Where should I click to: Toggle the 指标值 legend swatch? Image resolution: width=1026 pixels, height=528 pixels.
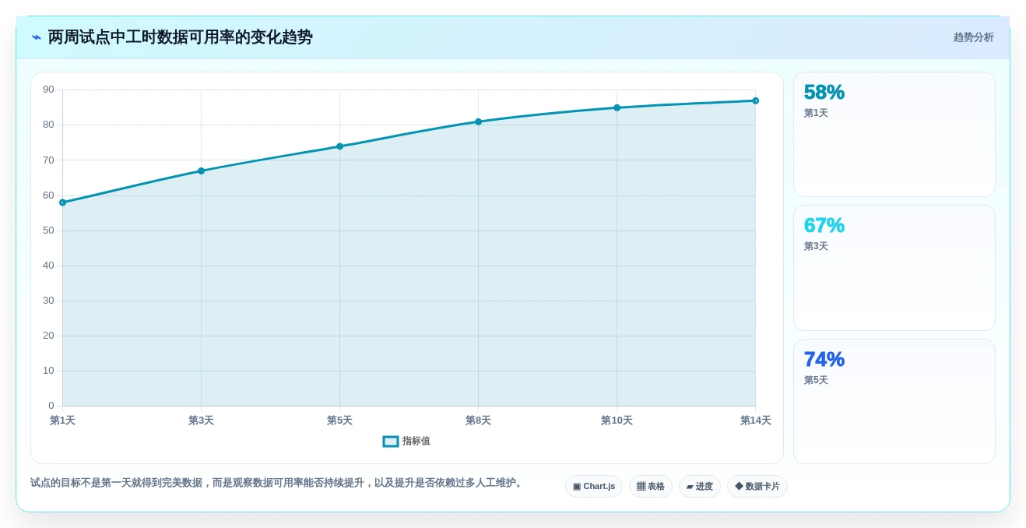pos(391,442)
